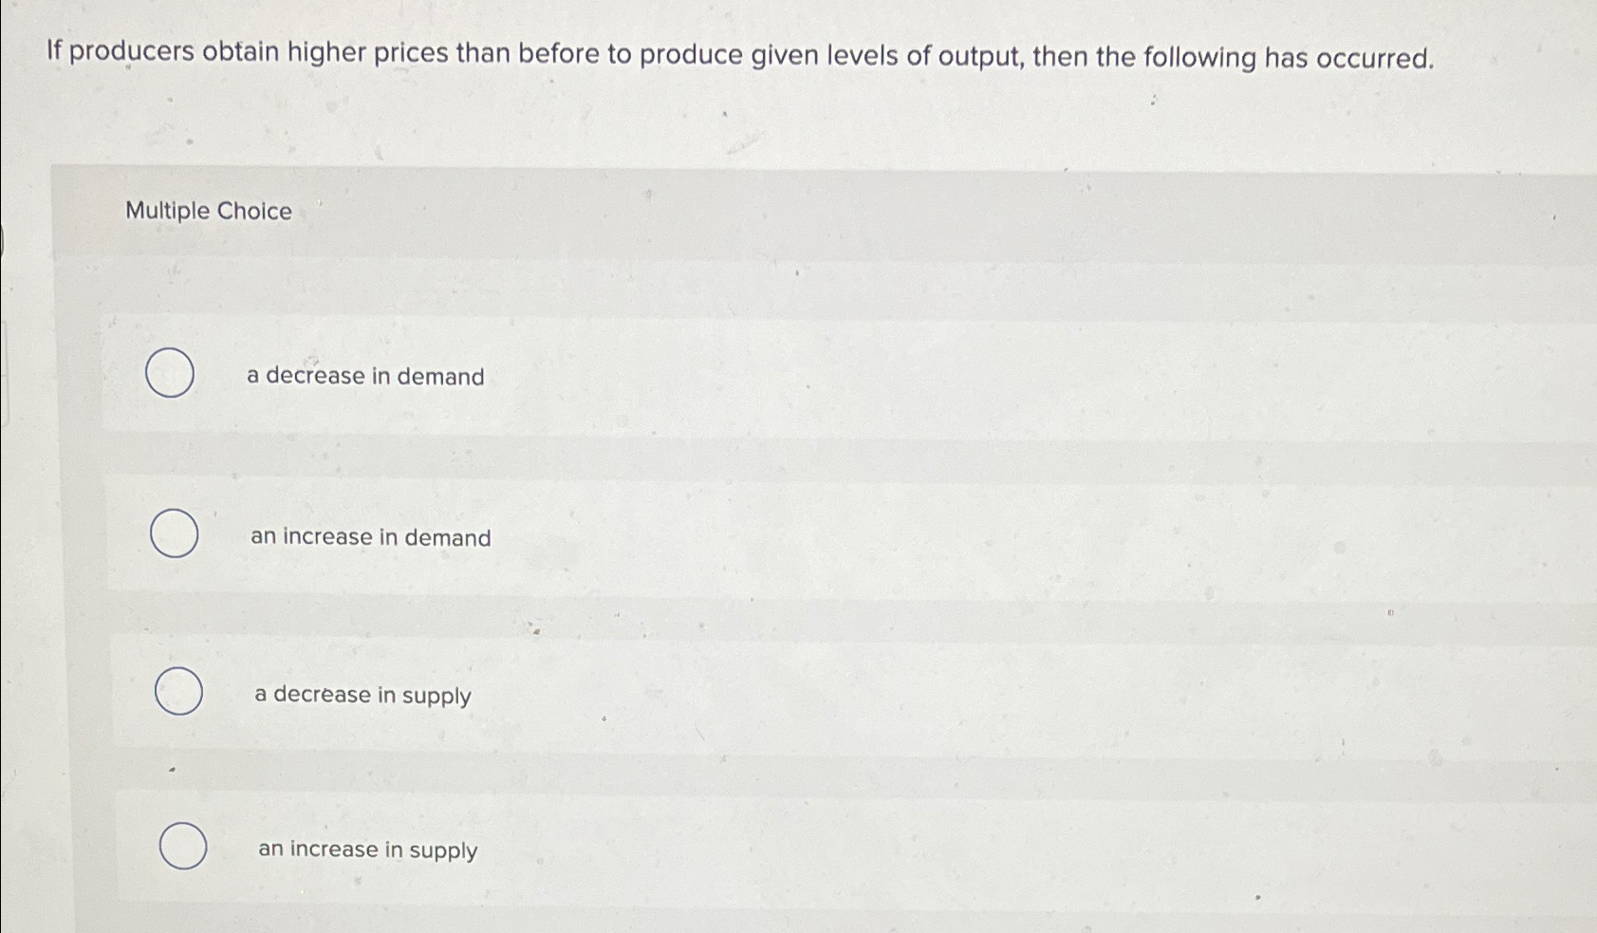This screenshot has height=933, width=1597.
Task: Click the answer text 'an increase in supply'
Action: point(367,849)
